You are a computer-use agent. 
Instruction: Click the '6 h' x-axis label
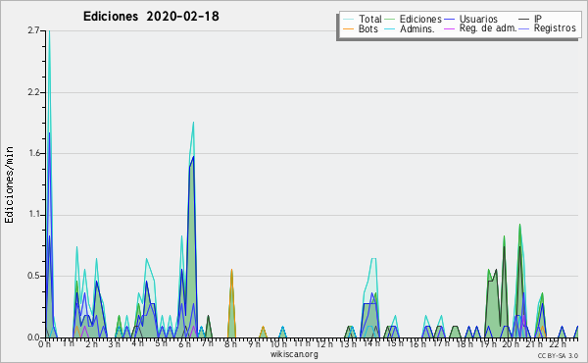coord(184,343)
